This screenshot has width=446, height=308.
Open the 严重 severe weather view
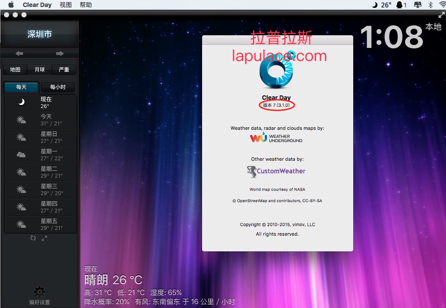pos(64,70)
